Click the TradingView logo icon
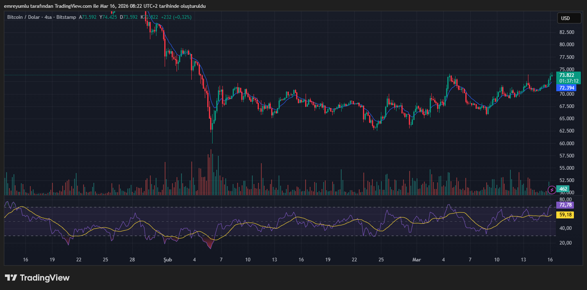This screenshot has height=290, width=587. [11, 278]
